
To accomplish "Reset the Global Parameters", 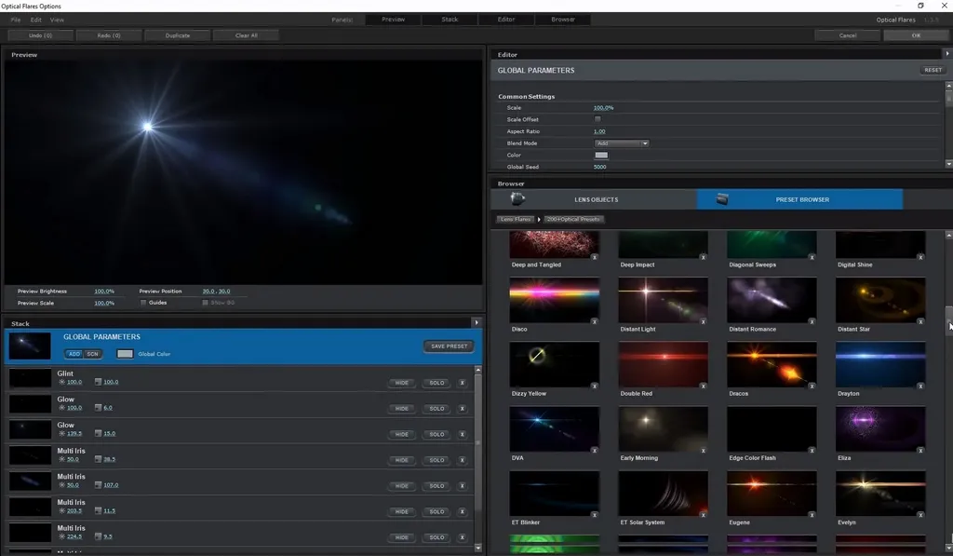I will [933, 70].
